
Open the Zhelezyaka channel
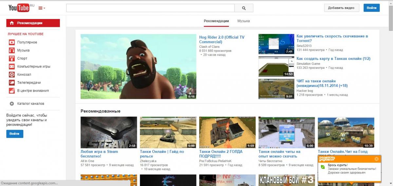point(148,161)
